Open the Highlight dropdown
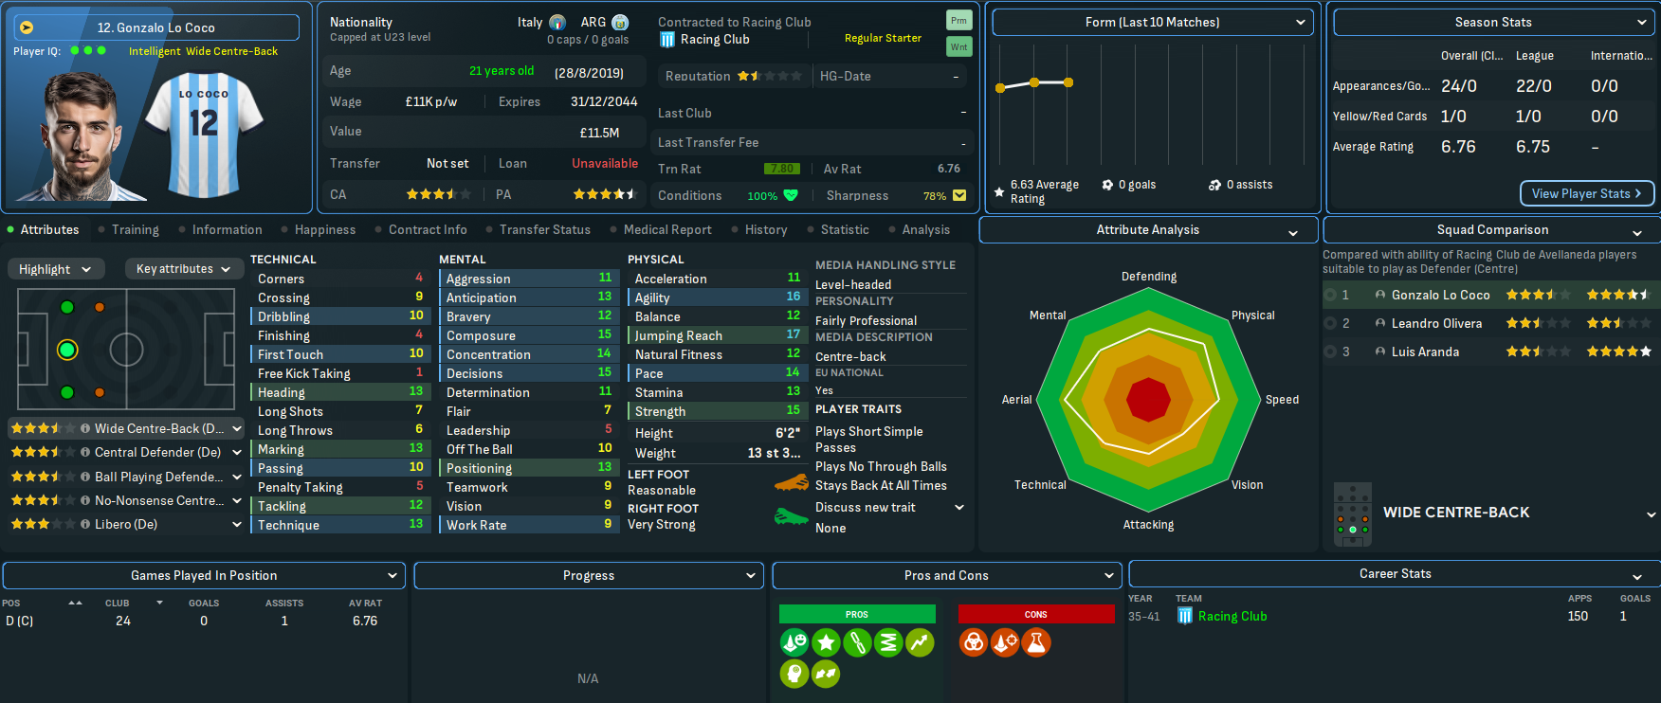 click(55, 269)
